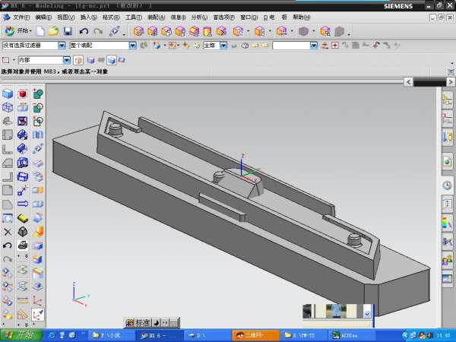Screen dimensions: 456x342
Task: Open the 工具(T) menu
Action: 134,17
